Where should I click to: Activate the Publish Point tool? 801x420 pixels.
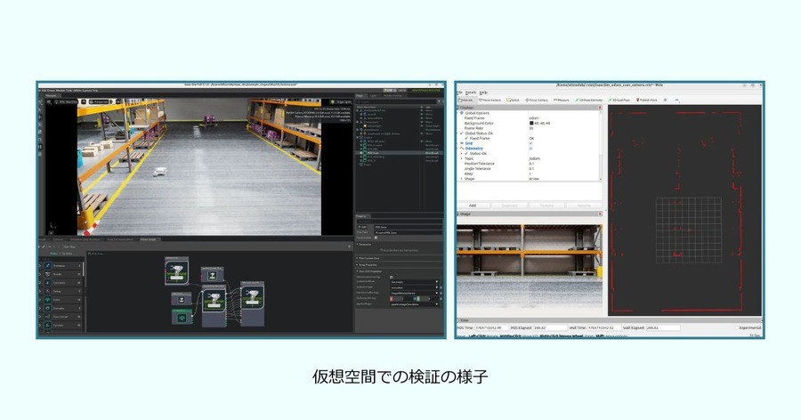point(646,101)
